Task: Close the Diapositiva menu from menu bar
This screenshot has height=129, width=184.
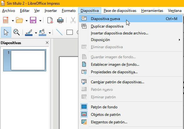Action: 90,11
